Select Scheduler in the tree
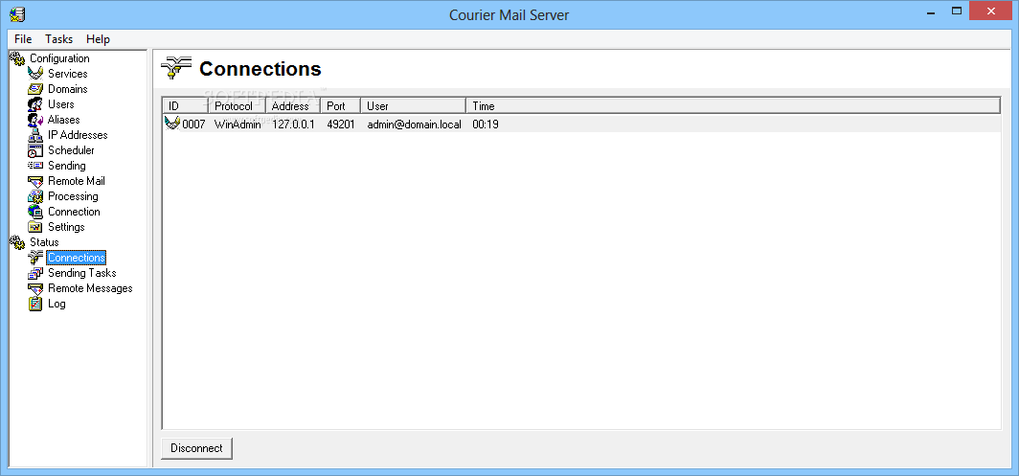Screen dimensions: 1019x476 click(x=71, y=150)
